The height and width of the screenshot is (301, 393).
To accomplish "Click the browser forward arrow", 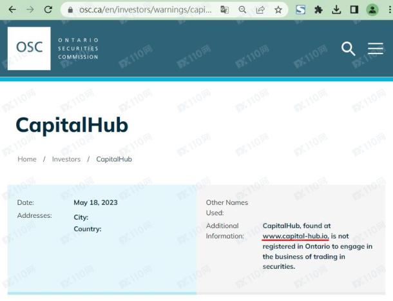I will [x=30, y=10].
